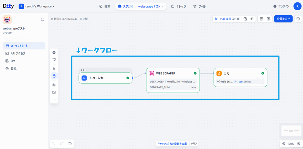Open the プラグイン page

pyautogui.click(x=281, y=6)
